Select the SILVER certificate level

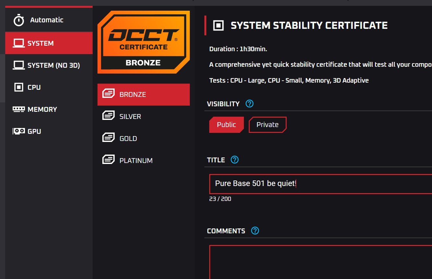pos(130,117)
